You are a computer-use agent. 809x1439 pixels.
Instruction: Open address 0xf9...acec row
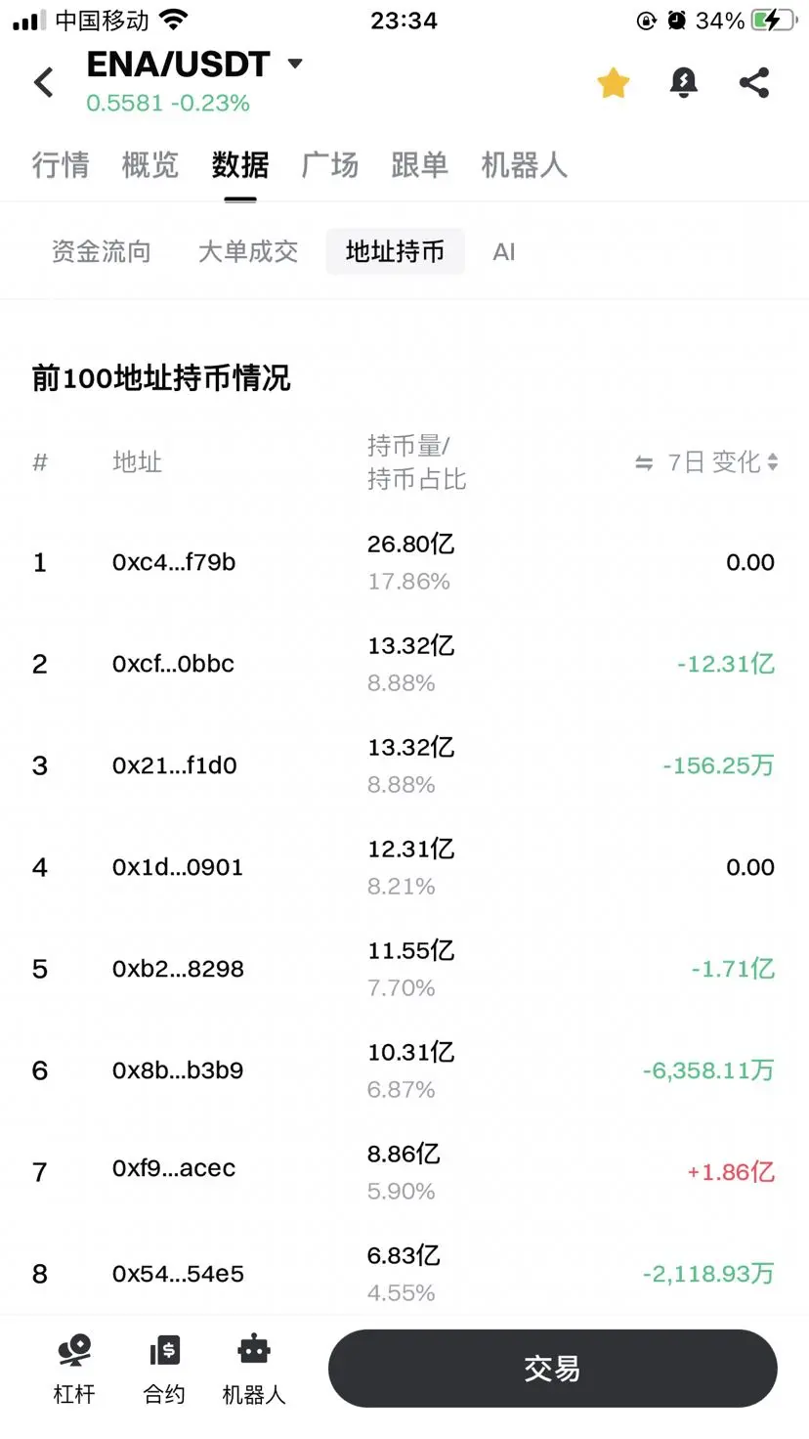404,1171
